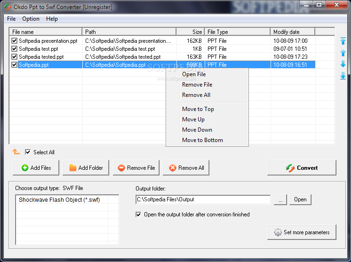Select Move to Bottom in context menu
This screenshot has width=351, height=262.
pos(207,140)
